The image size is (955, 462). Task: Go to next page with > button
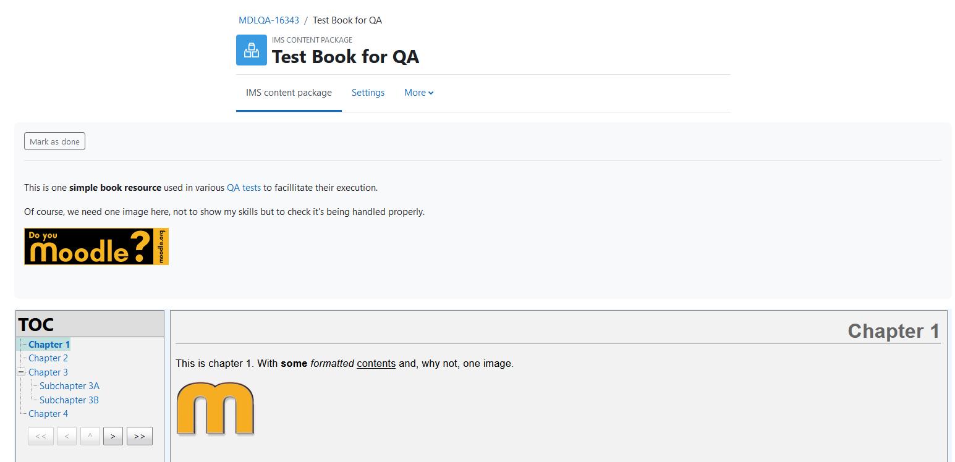tap(113, 436)
